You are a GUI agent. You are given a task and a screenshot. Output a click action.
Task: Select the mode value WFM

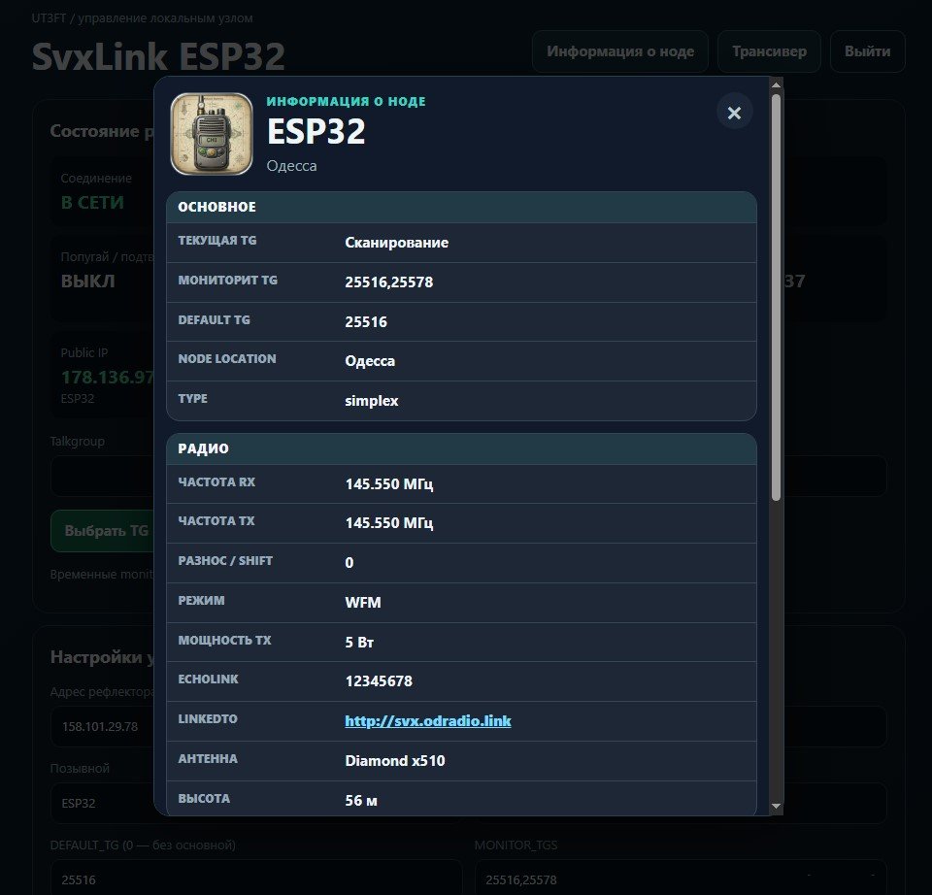[x=362, y=603]
